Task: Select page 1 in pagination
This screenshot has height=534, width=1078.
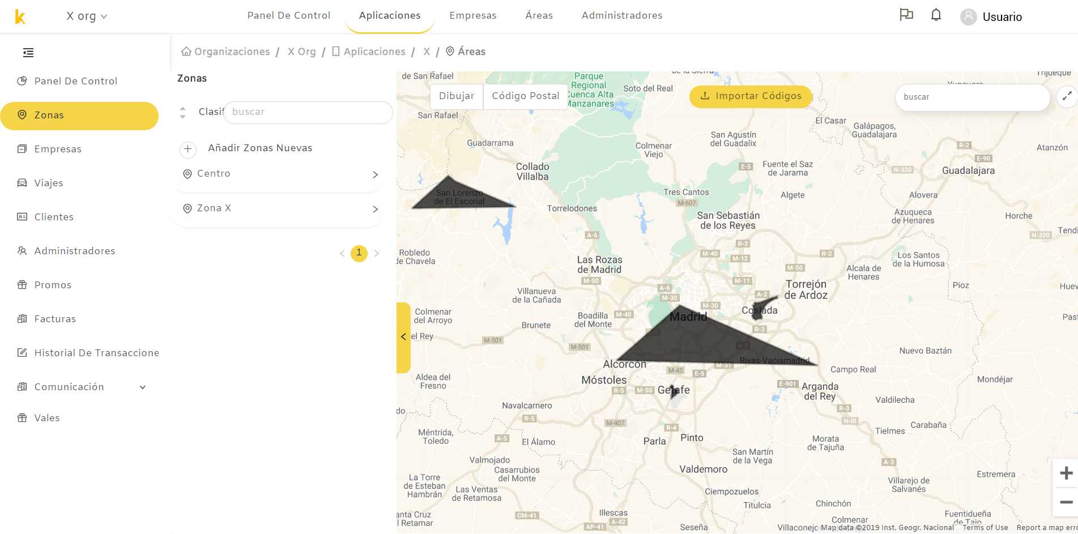Action: tap(359, 253)
